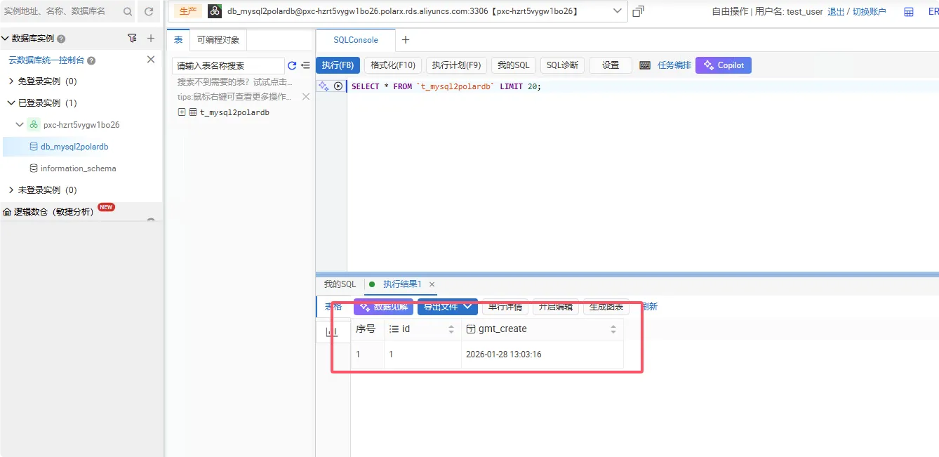Toggle the instance list refresh icon at top left
The width and height of the screenshot is (939, 457).
pos(148,11)
